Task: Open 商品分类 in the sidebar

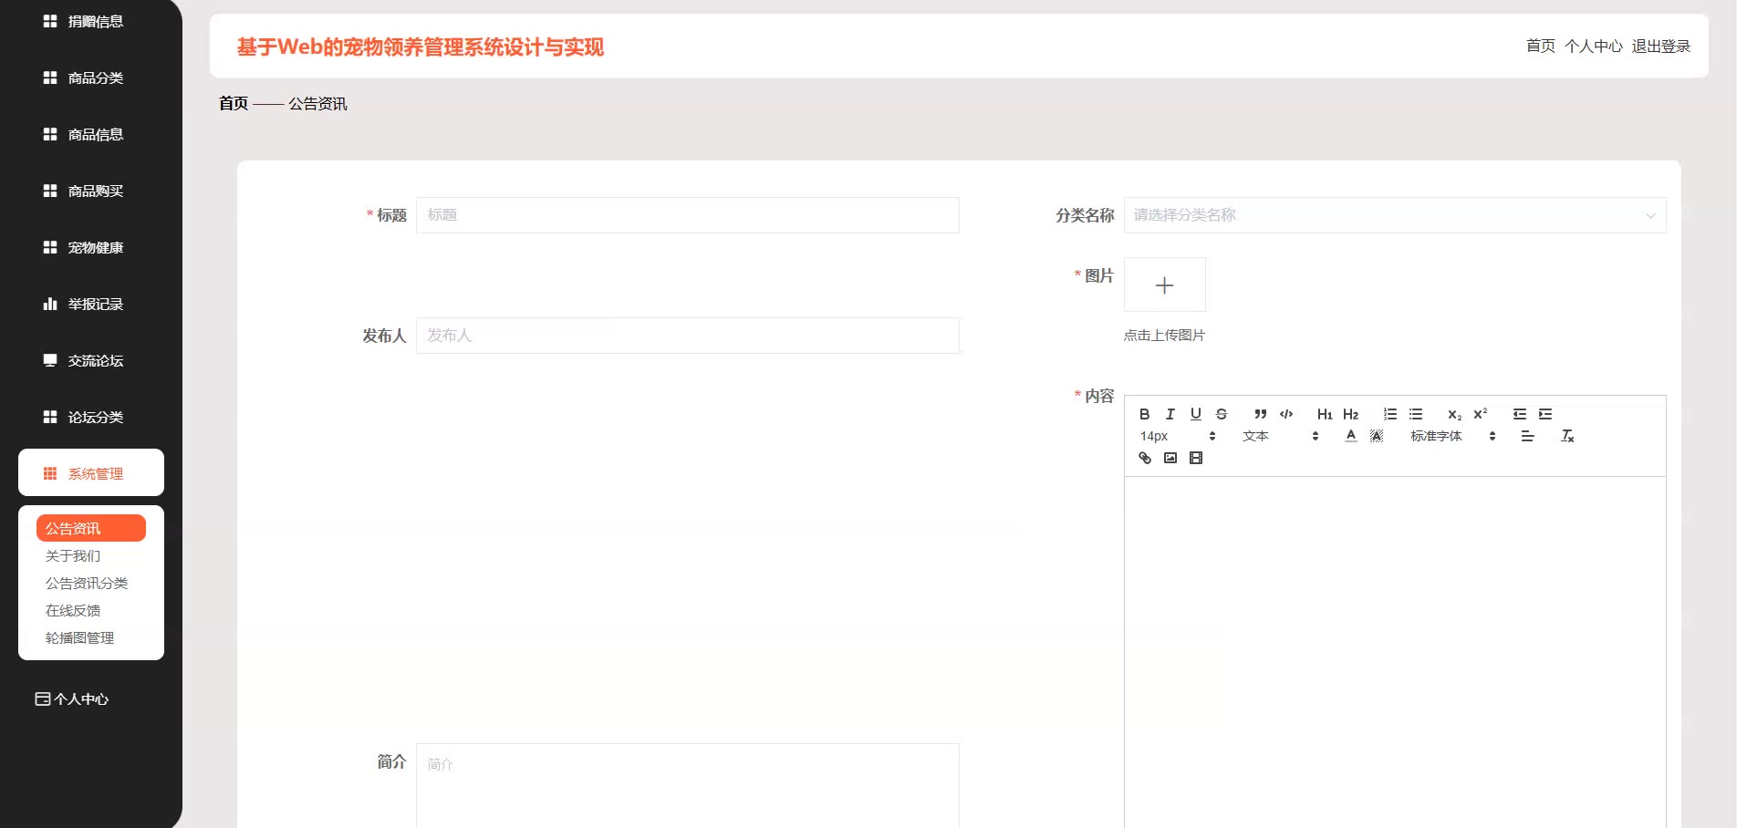Action: click(x=91, y=78)
